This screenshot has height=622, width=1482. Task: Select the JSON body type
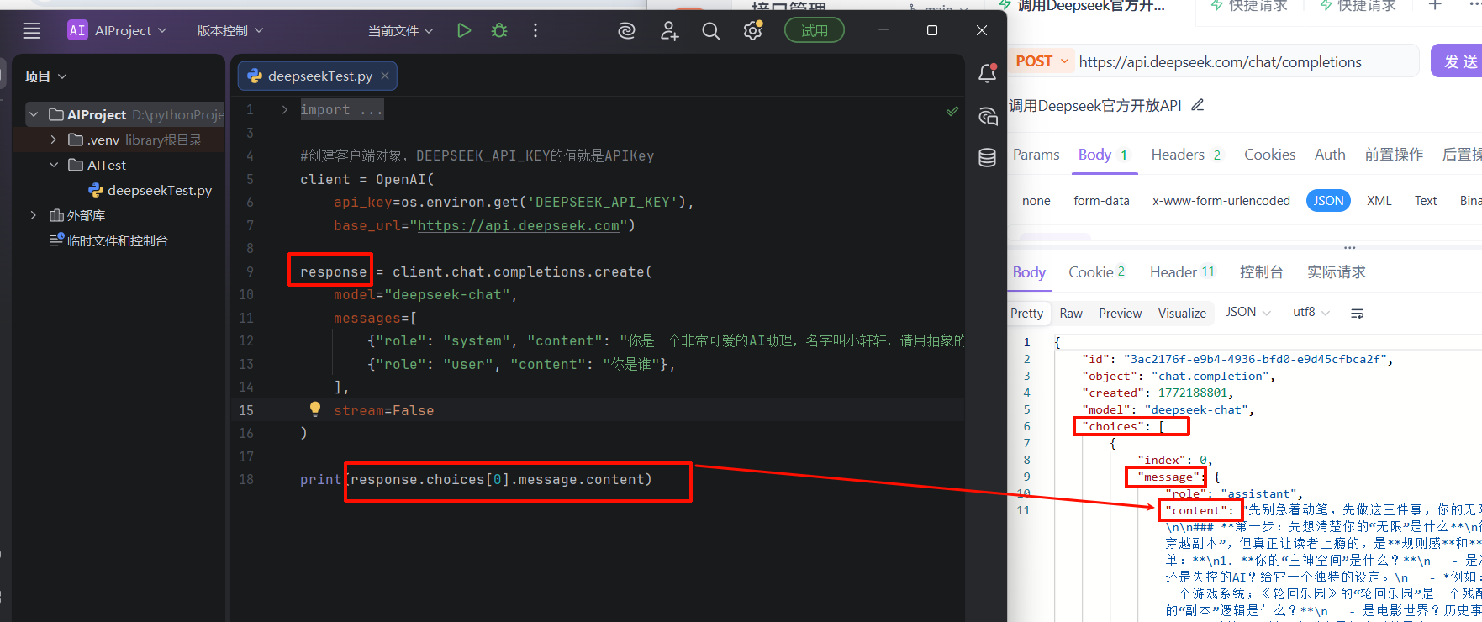point(1328,201)
